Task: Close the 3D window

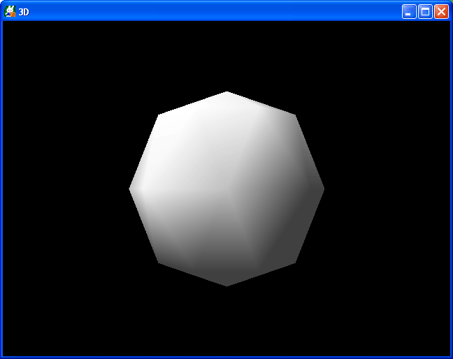Action: [441, 11]
